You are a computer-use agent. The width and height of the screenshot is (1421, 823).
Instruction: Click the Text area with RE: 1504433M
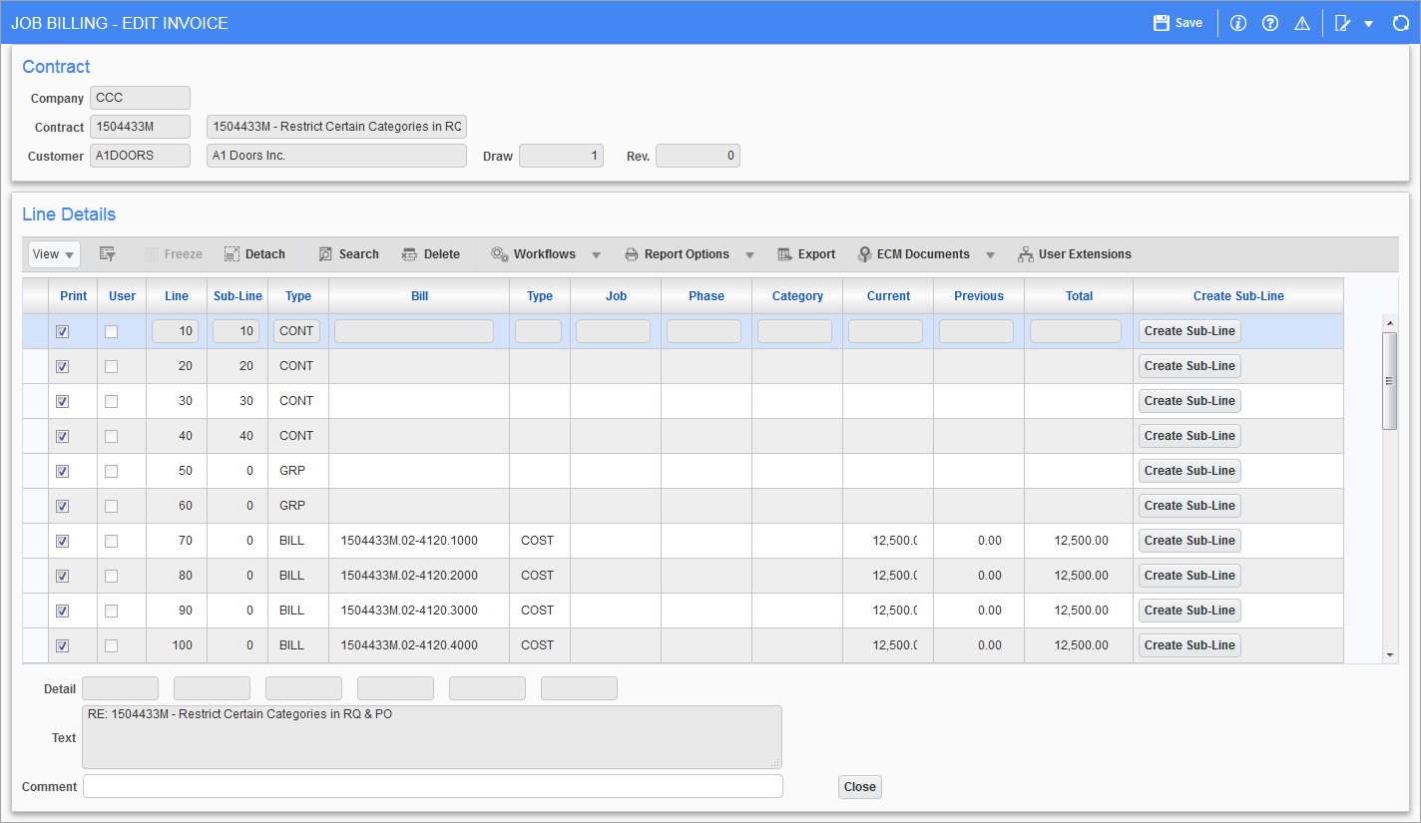click(x=432, y=737)
